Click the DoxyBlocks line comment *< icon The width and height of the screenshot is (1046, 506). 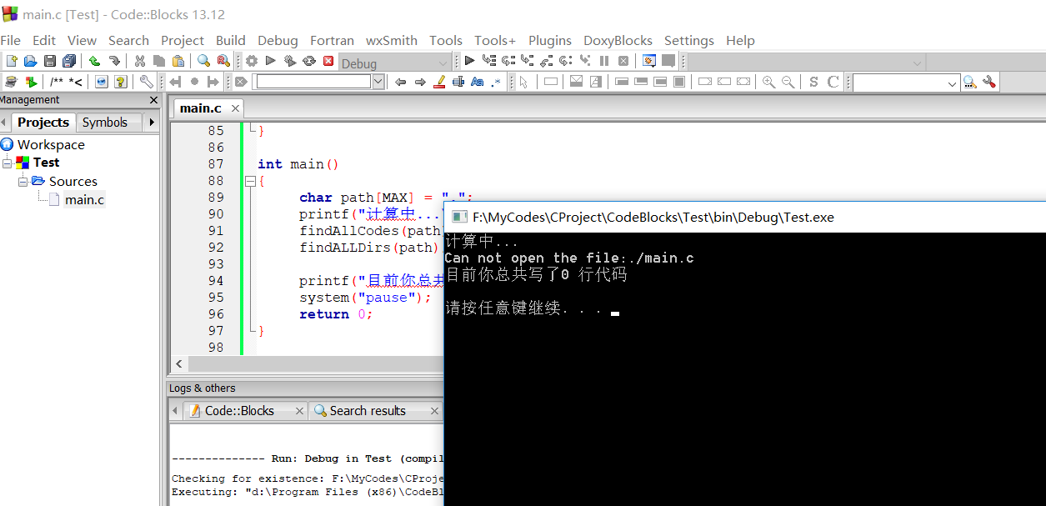75,82
